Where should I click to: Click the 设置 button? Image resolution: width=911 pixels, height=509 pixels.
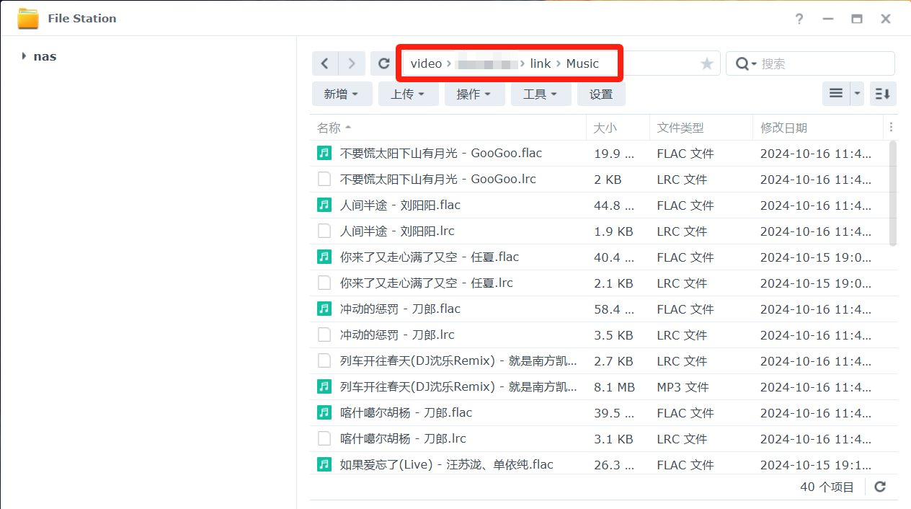click(601, 94)
